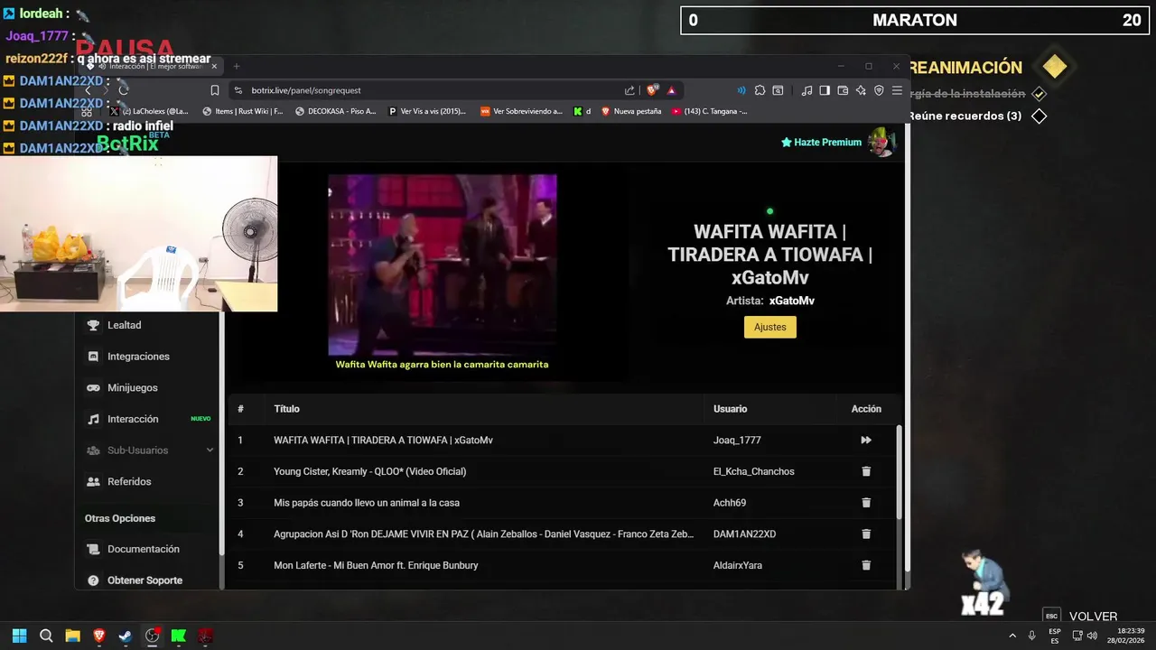Open the Kick green taskbar app
The height and width of the screenshot is (650, 1156).
click(x=179, y=636)
